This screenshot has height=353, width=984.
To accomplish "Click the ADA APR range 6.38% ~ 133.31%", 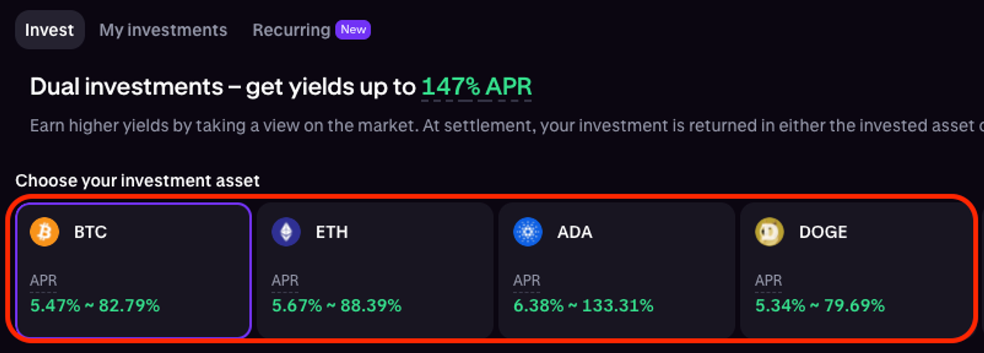I will click(x=583, y=306).
